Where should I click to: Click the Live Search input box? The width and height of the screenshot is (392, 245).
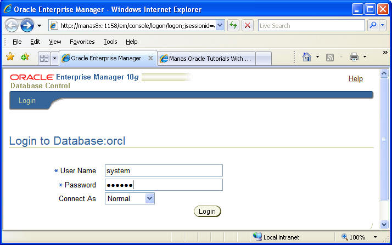tap(311, 25)
